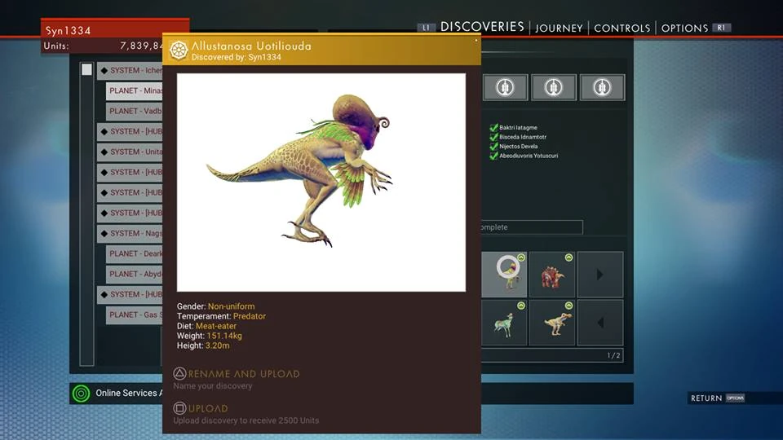Select PLANET - Minas in the list

[135, 90]
